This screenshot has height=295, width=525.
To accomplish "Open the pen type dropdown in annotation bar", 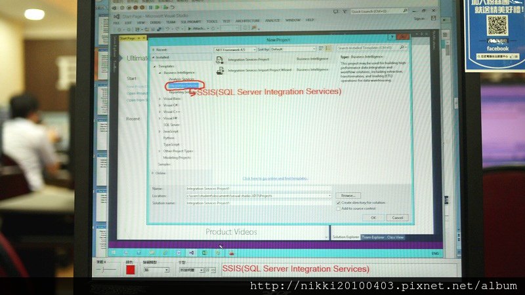I will (156, 269).
